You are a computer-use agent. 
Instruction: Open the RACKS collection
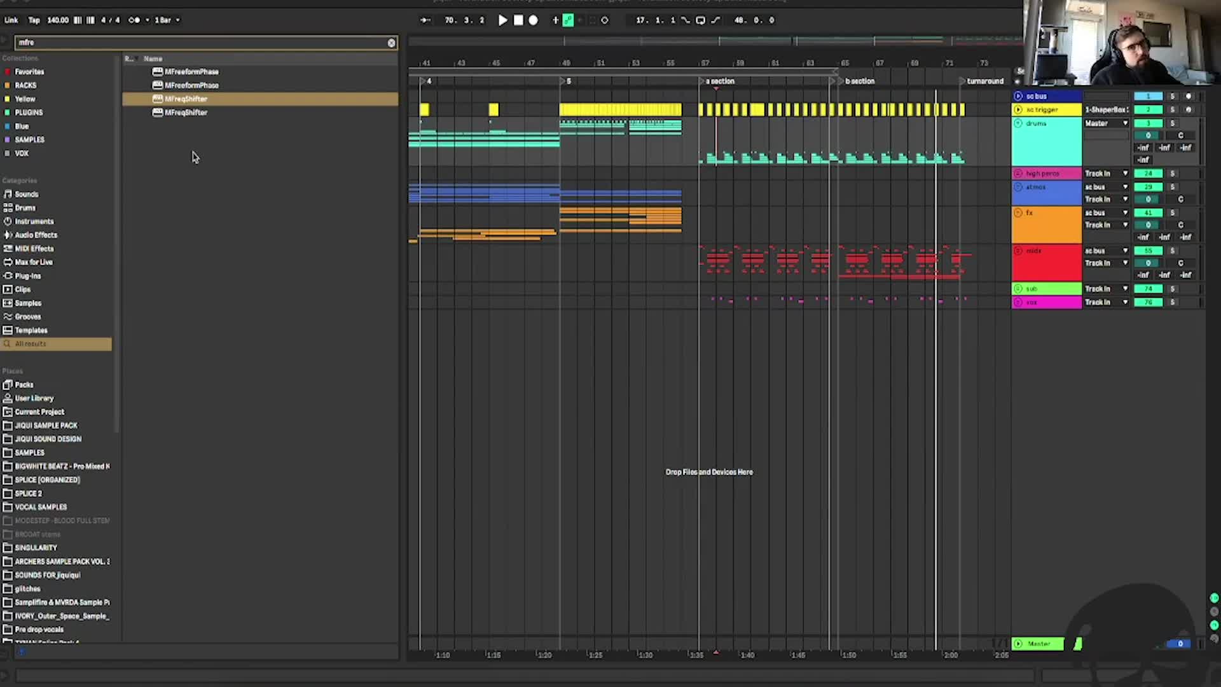click(x=25, y=85)
